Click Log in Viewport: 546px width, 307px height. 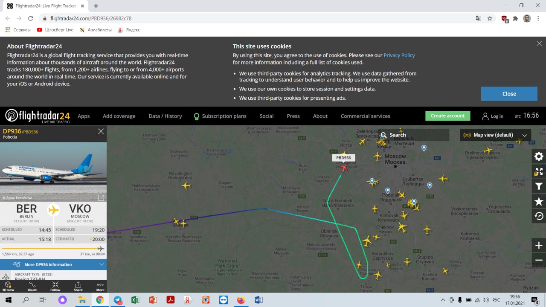(493, 116)
